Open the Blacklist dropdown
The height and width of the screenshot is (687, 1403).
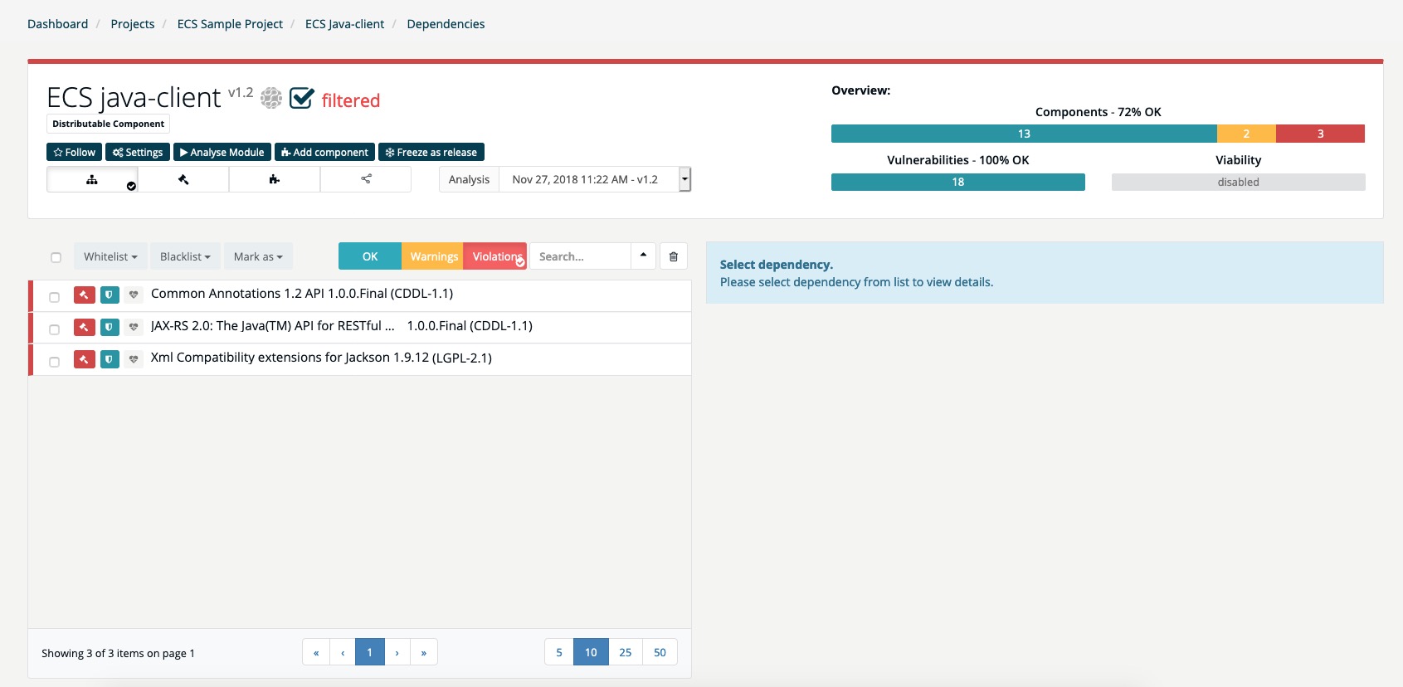185,256
